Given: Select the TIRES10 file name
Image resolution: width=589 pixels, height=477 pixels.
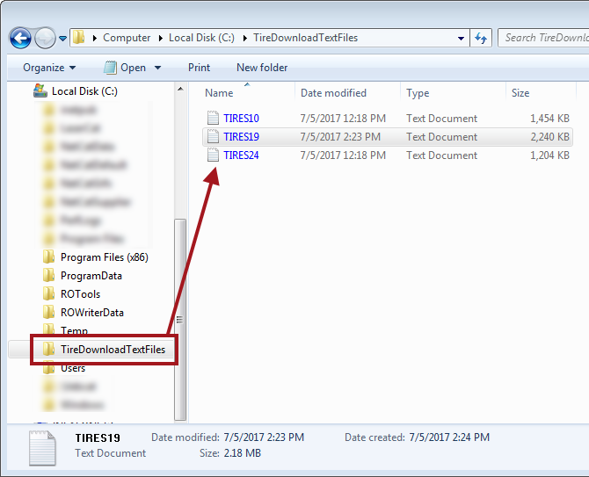Looking at the screenshot, I should (241, 119).
